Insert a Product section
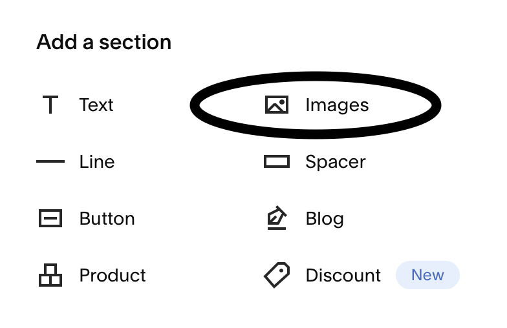 [92, 275]
